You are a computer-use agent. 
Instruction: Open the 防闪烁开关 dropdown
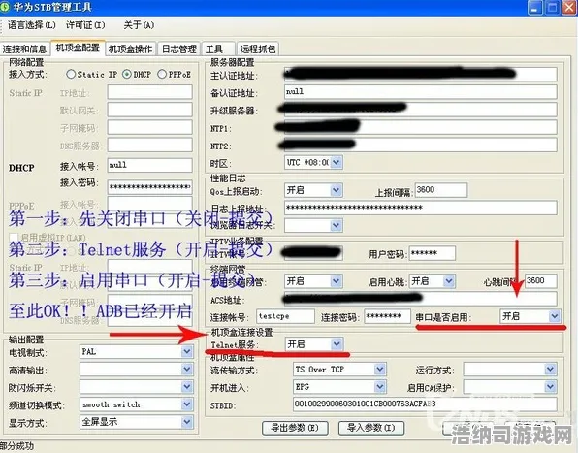point(187,387)
